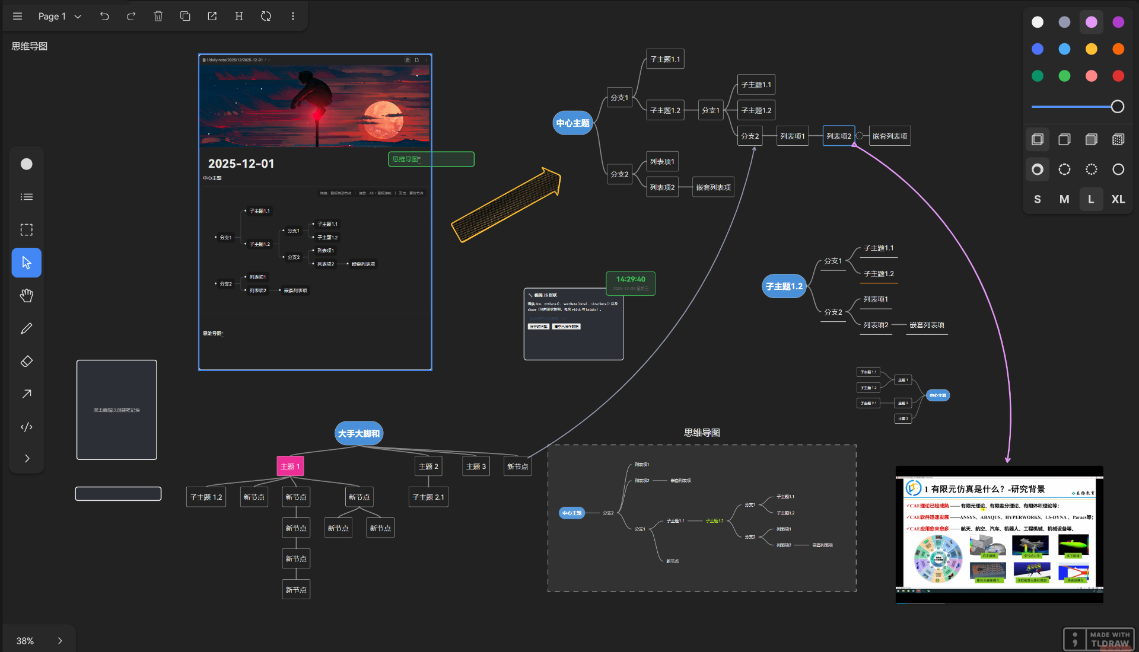Expand more tools chevron in left toolbar

click(x=27, y=458)
